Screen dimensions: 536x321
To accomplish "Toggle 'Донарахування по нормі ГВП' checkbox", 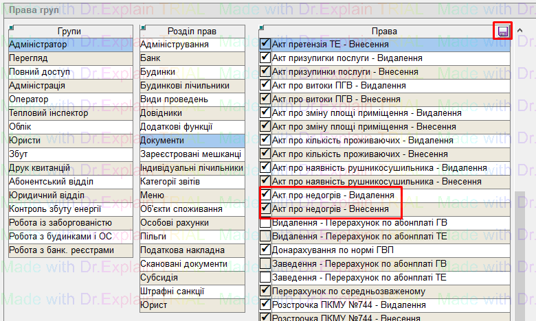I will pos(265,250).
